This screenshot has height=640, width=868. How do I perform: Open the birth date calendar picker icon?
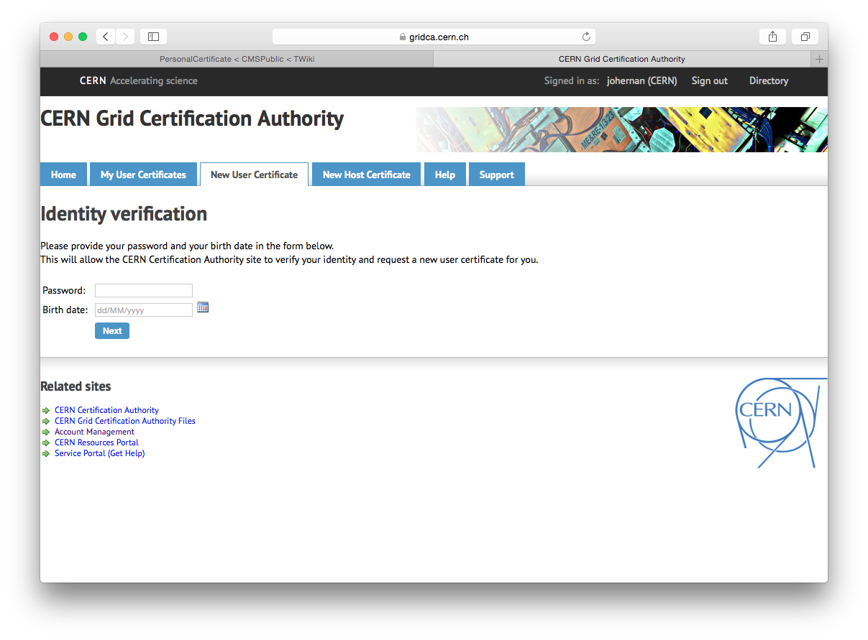[x=203, y=307]
